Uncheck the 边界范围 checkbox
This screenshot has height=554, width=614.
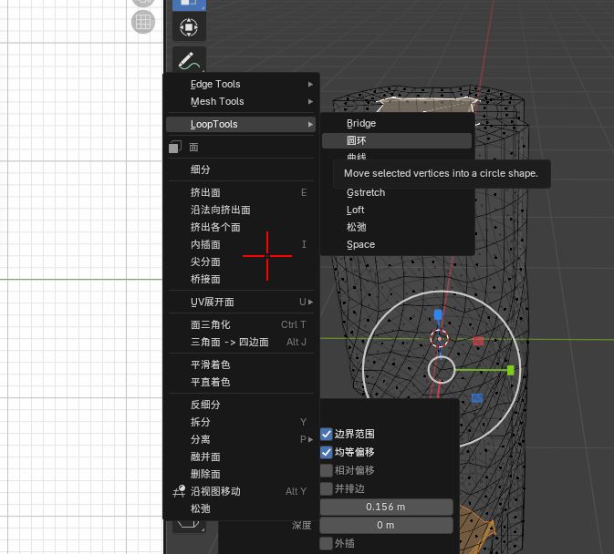[x=327, y=435]
